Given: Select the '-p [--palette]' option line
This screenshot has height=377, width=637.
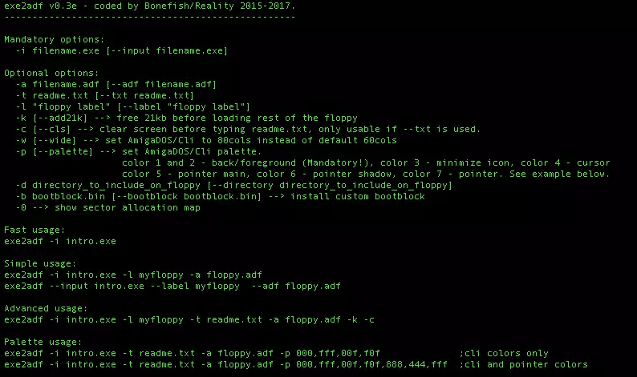Looking at the screenshot, I should (139, 151).
